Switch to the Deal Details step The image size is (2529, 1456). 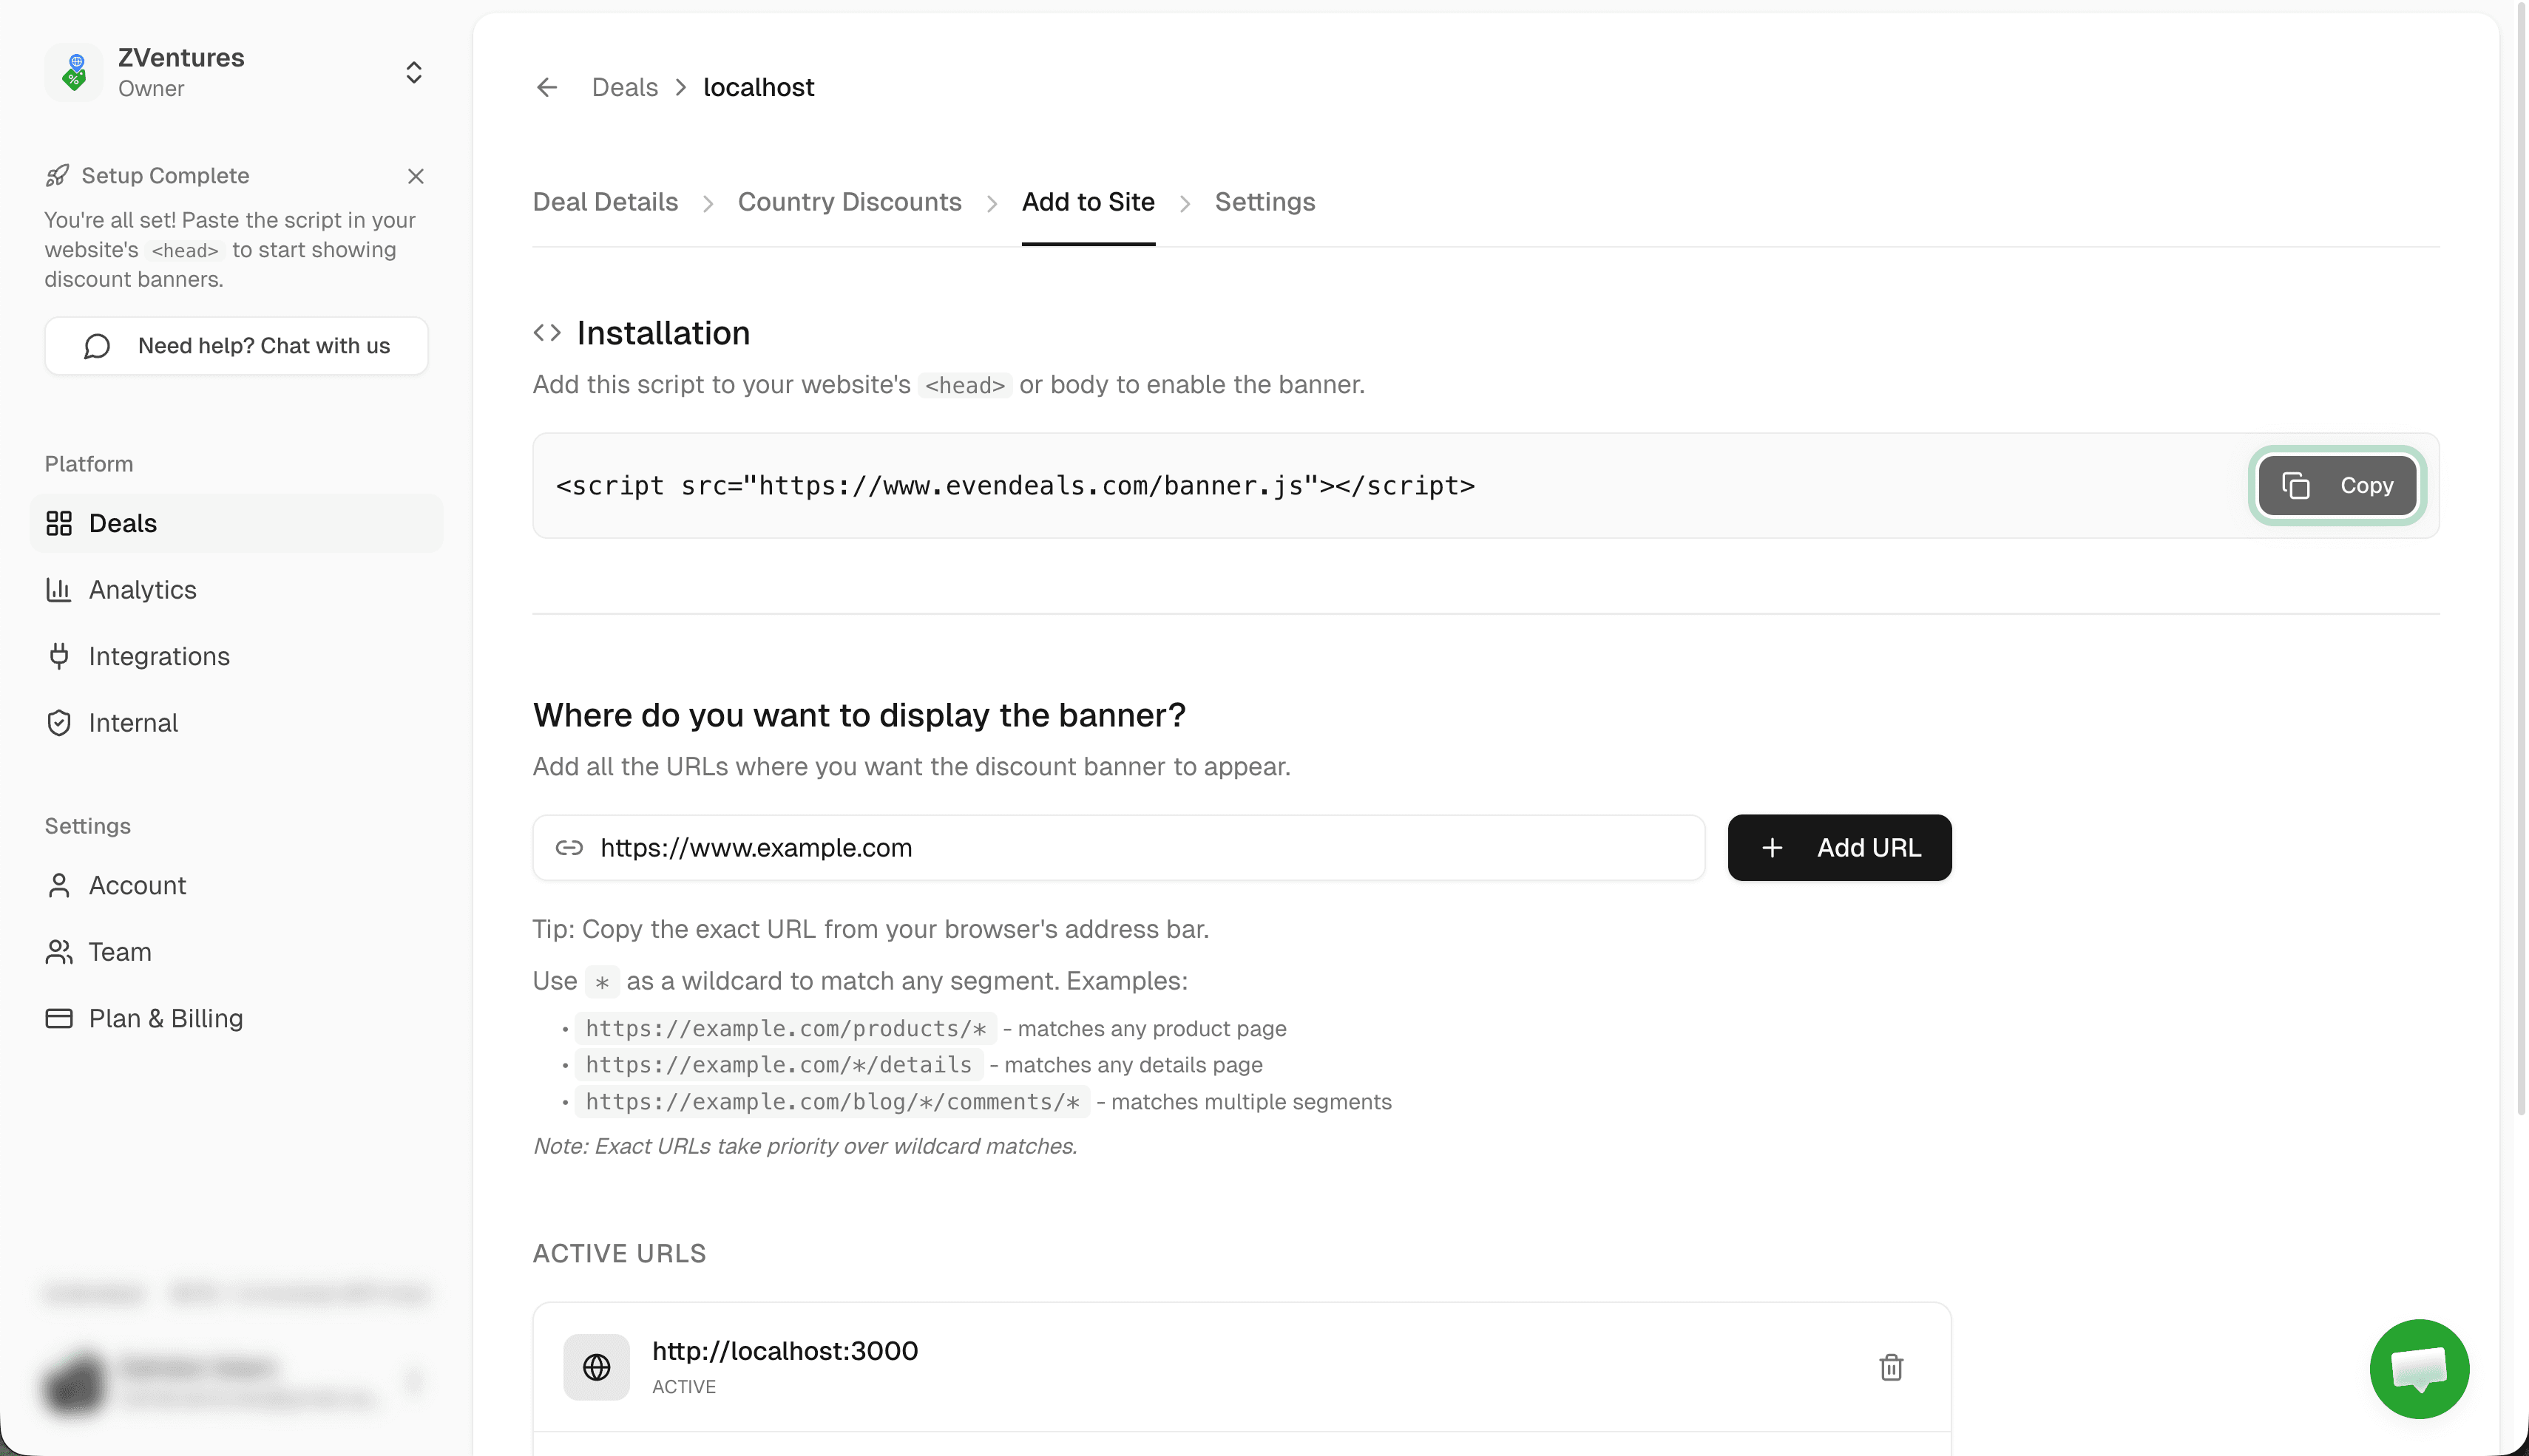[x=604, y=201]
